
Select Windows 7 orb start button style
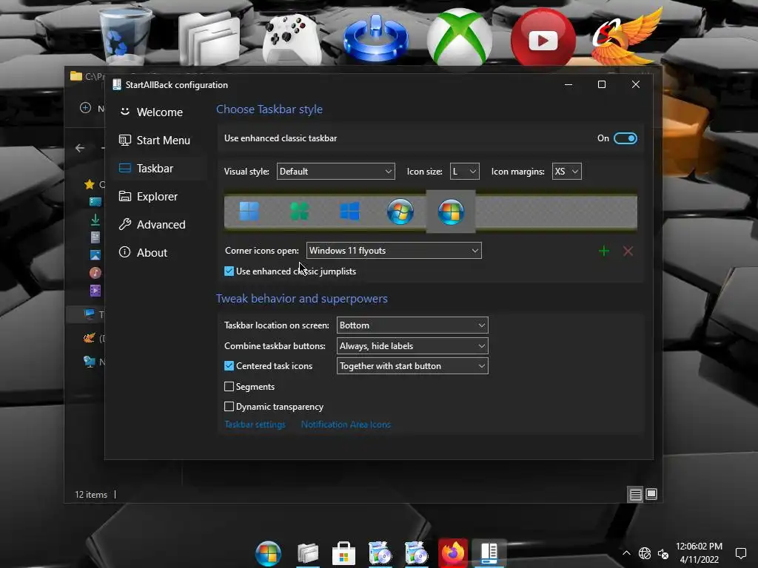pos(400,212)
